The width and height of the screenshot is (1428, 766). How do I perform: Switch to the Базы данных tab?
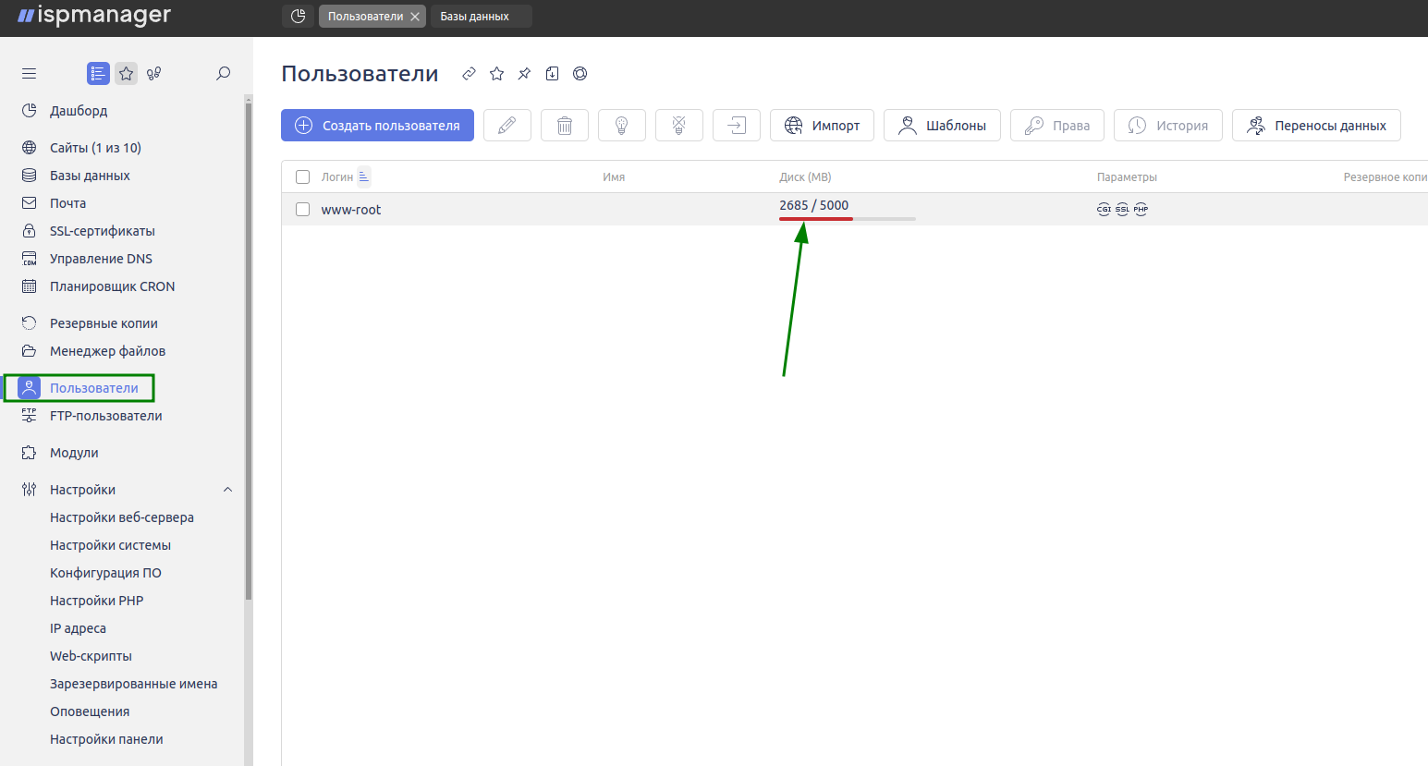tap(481, 17)
